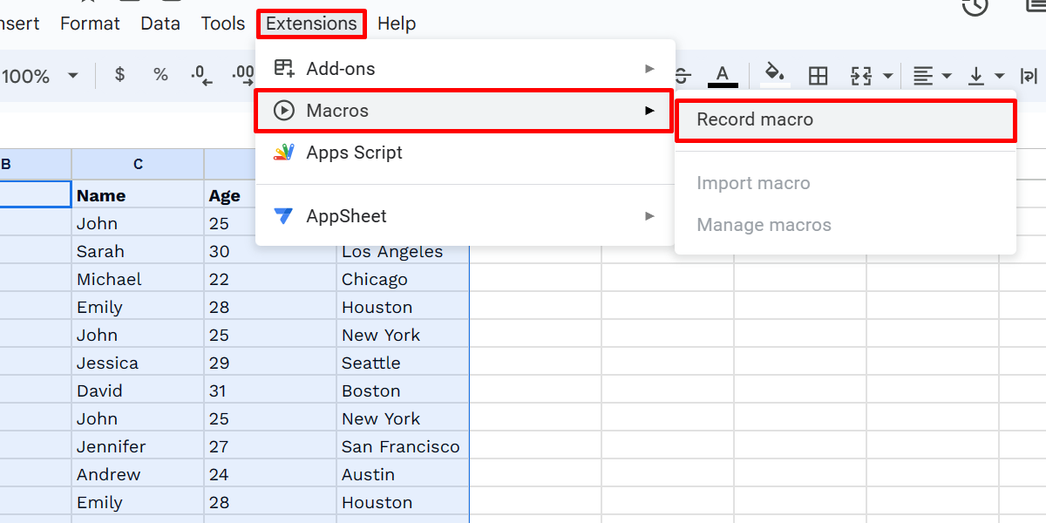Open Apps Script from Extensions menu
The image size is (1046, 523).
352,152
